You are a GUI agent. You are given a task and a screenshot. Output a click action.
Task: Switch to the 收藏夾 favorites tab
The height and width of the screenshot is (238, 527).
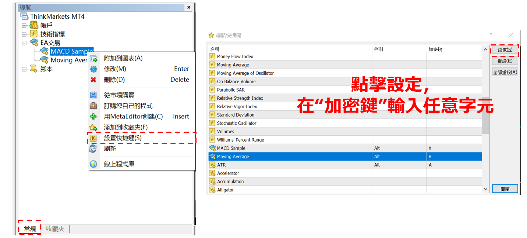coord(55,229)
